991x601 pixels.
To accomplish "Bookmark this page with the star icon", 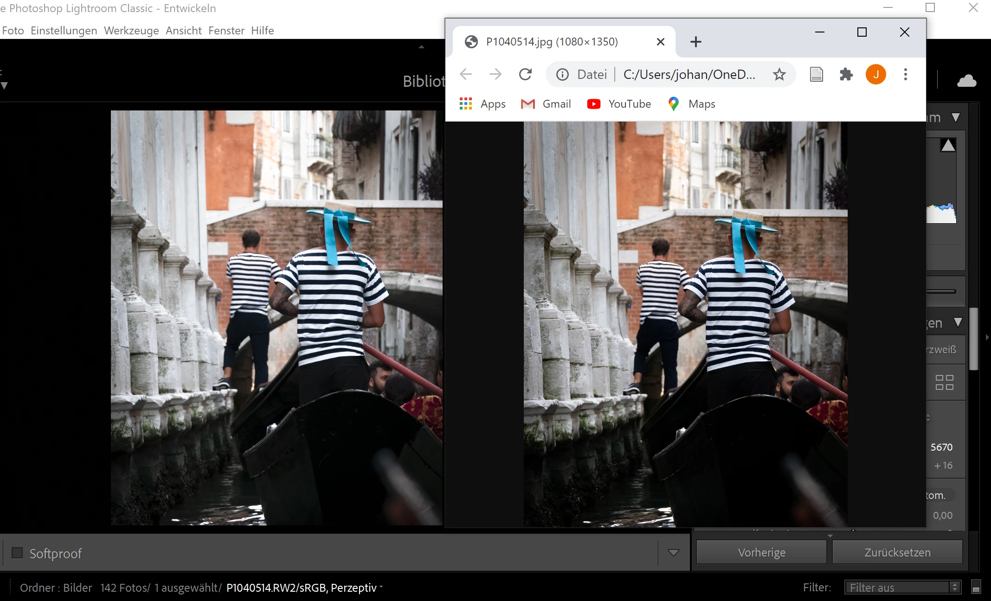I will point(779,74).
